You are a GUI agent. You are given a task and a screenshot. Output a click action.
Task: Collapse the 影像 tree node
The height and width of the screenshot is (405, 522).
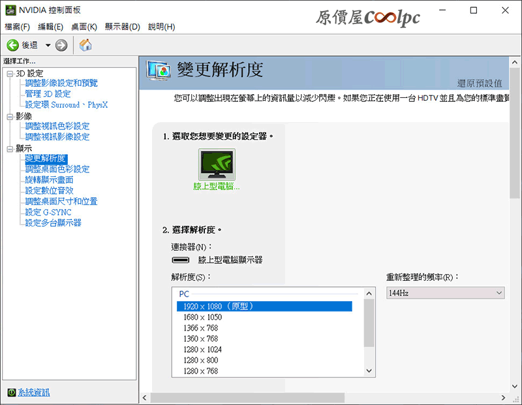click(x=10, y=116)
